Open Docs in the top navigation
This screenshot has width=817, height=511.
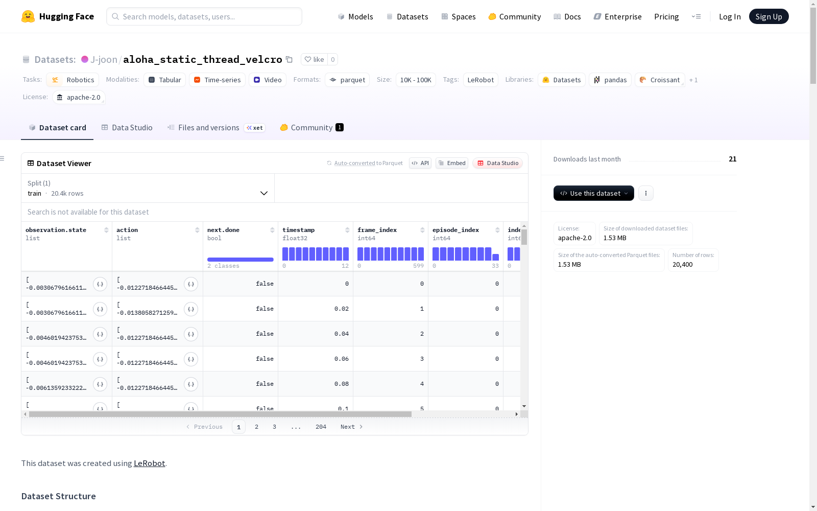(567, 16)
